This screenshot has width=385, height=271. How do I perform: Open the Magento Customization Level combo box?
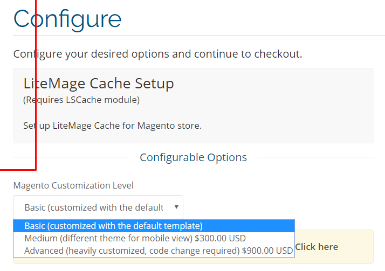point(98,207)
